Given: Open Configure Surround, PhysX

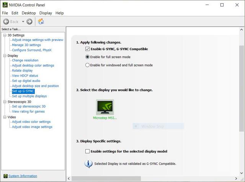Looking at the screenshot, I should point(32,50).
